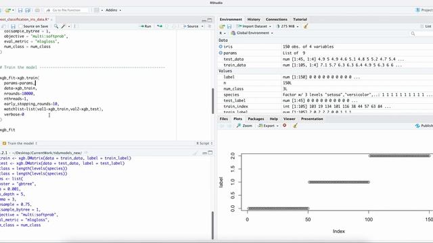Click the Publish button
Viewport: 433px width, 243px height.
[x=424, y=126]
